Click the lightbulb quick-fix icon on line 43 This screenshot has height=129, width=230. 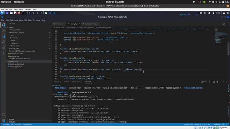(61, 69)
